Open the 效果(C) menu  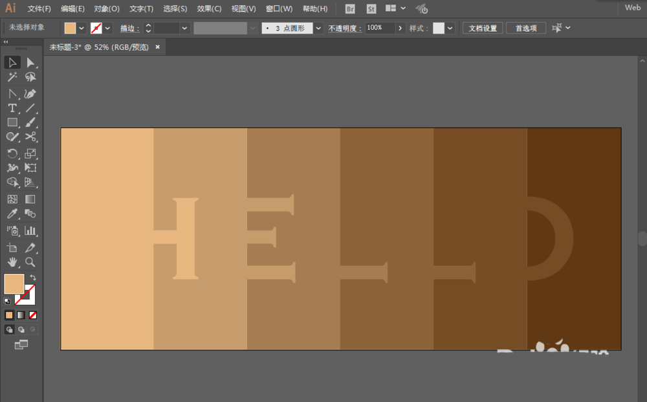(209, 9)
